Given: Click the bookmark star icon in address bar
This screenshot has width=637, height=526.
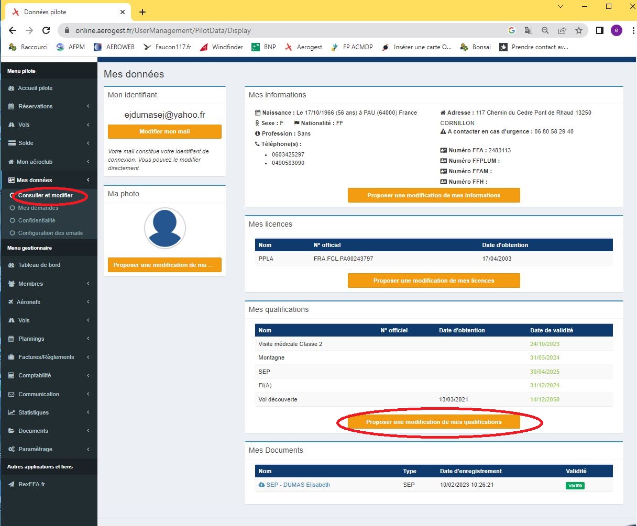Looking at the screenshot, I should pos(579,30).
